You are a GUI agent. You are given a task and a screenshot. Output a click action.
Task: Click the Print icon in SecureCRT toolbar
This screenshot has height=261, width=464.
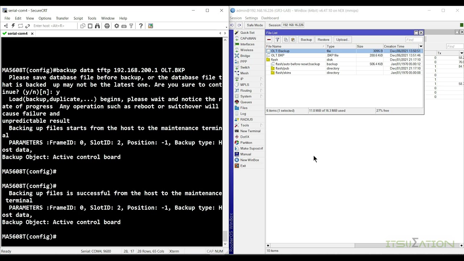click(x=107, y=26)
